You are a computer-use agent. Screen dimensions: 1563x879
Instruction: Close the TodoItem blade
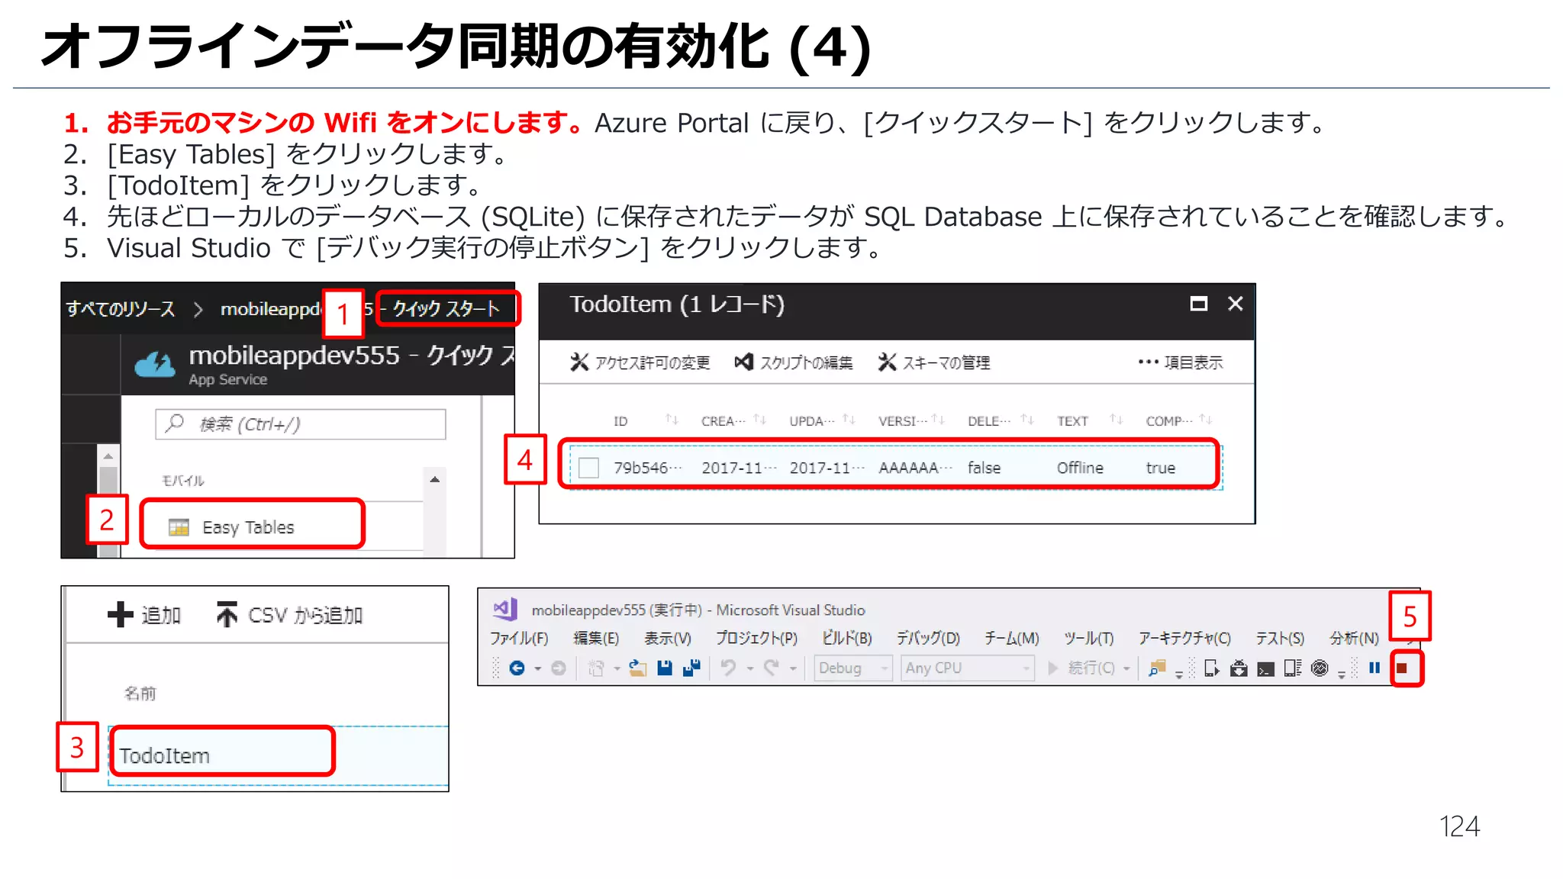1236,304
